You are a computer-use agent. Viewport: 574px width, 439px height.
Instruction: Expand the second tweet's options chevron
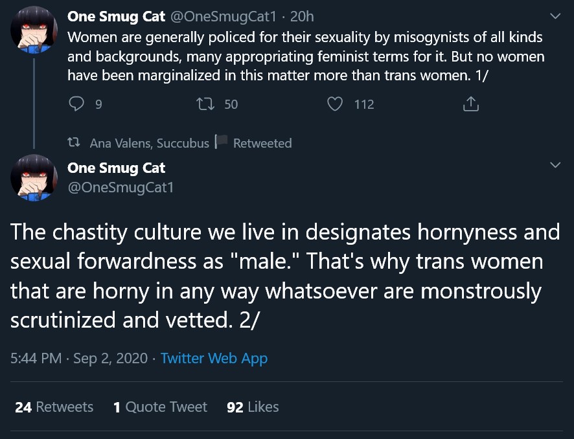pyautogui.click(x=555, y=166)
